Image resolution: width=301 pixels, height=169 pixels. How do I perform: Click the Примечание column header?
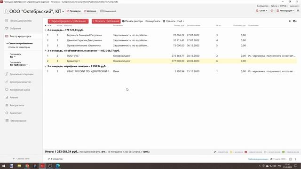coord(253,25)
